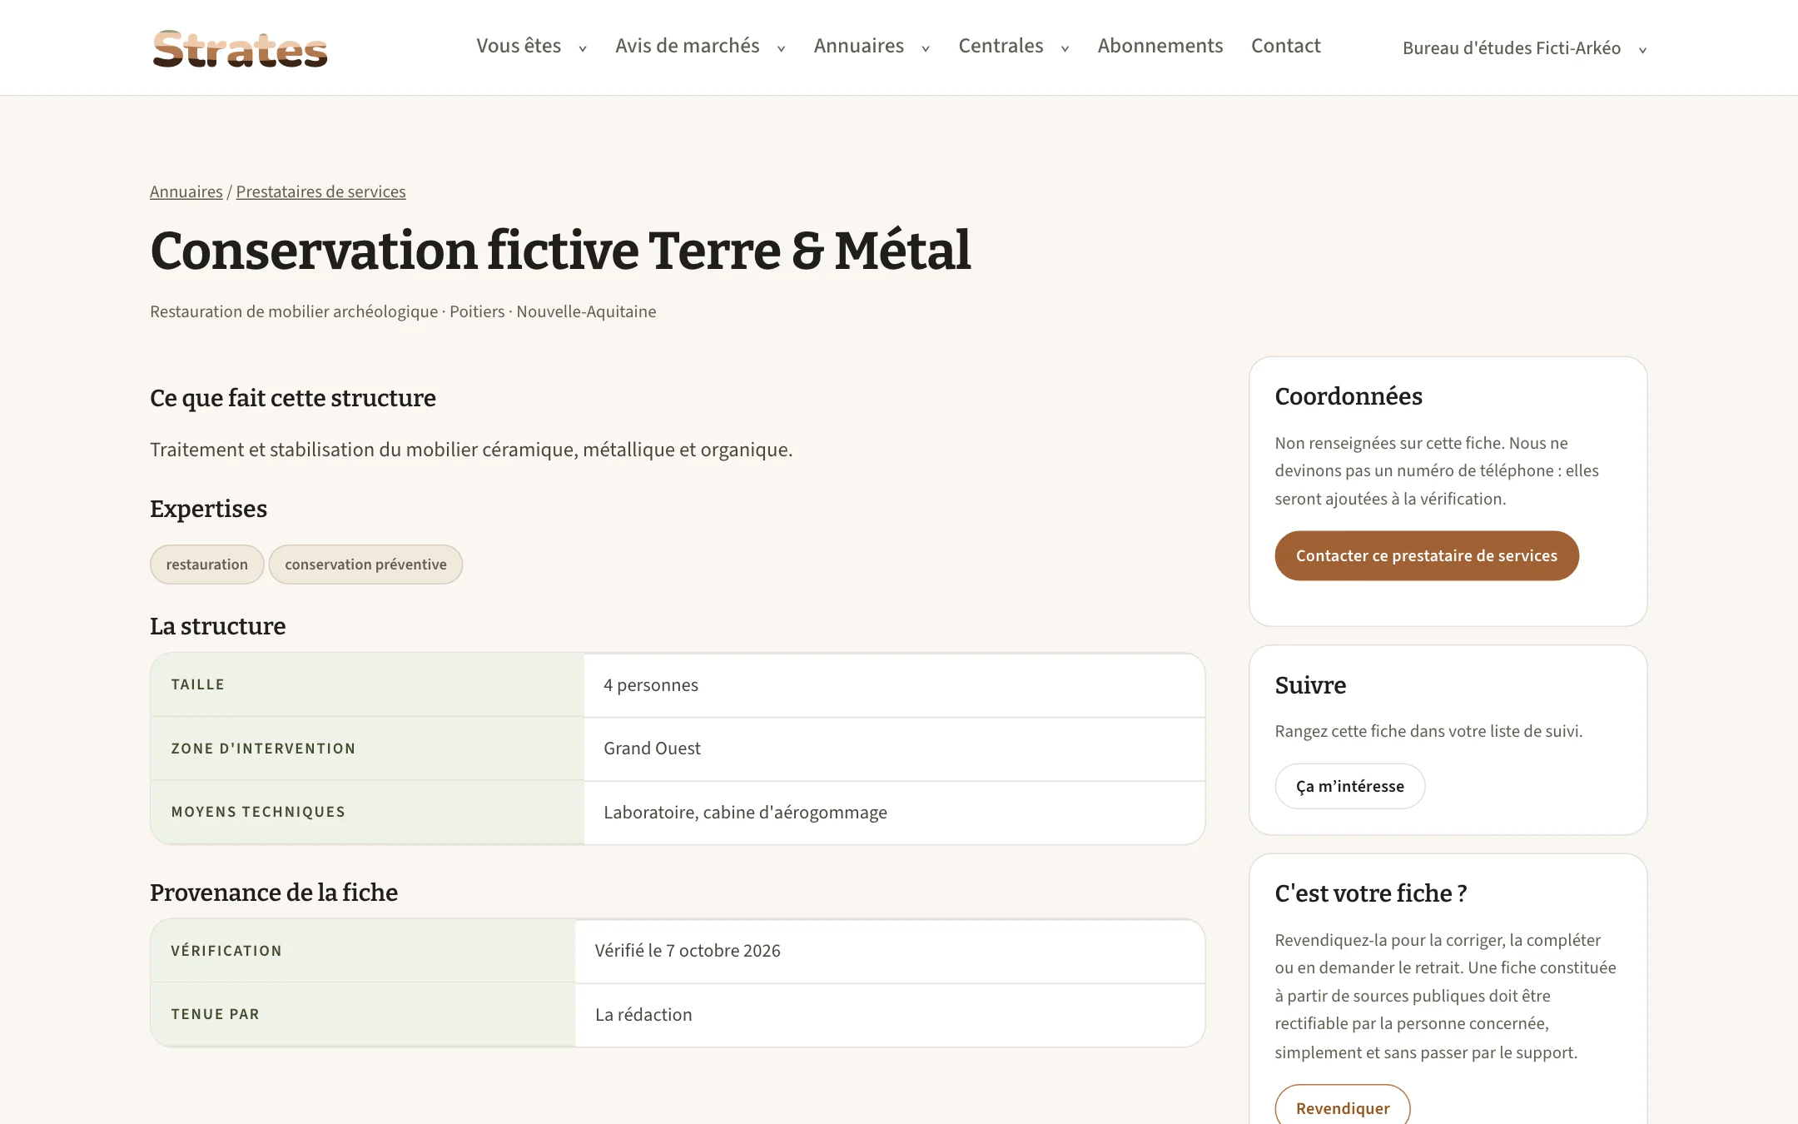Click the Provenance de la fiche heading
This screenshot has width=1798, height=1124.
coord(274,893)
